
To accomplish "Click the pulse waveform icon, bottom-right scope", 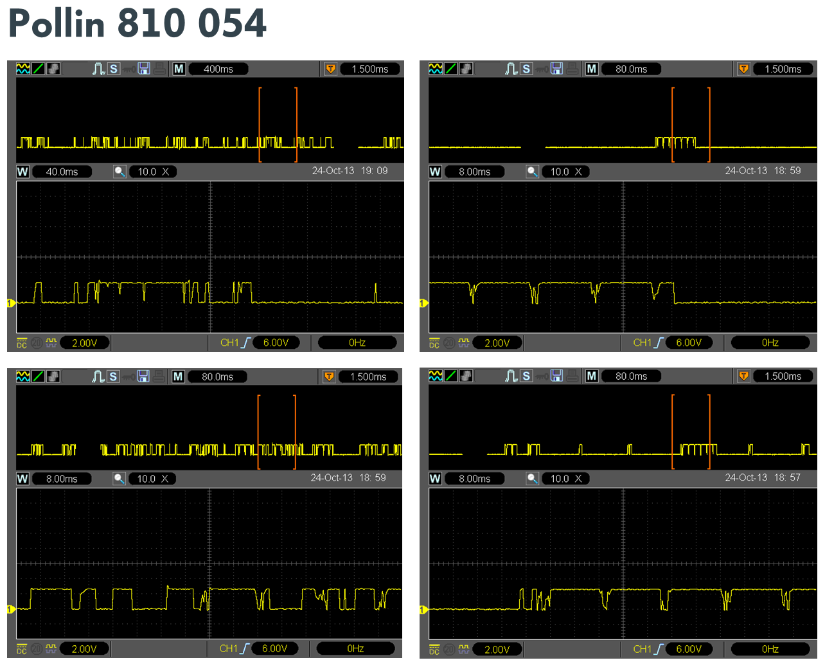I will tap(511, 376).
